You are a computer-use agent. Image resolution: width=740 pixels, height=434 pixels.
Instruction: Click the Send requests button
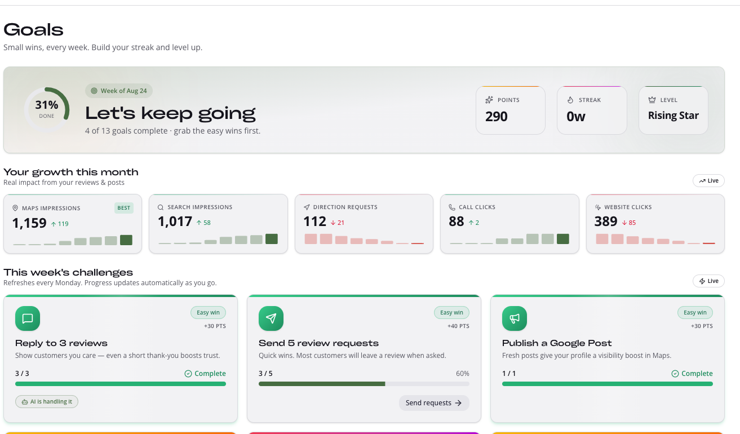[x=434, y=403]
